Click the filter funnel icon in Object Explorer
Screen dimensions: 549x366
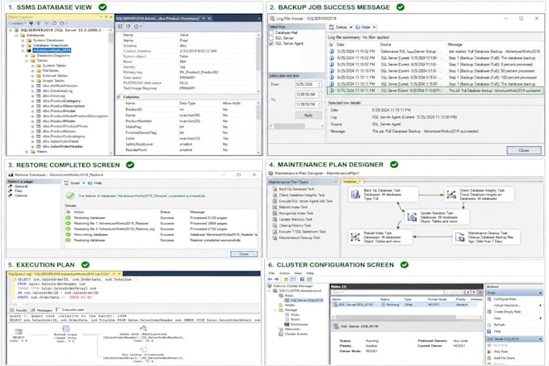click(46, 23)
